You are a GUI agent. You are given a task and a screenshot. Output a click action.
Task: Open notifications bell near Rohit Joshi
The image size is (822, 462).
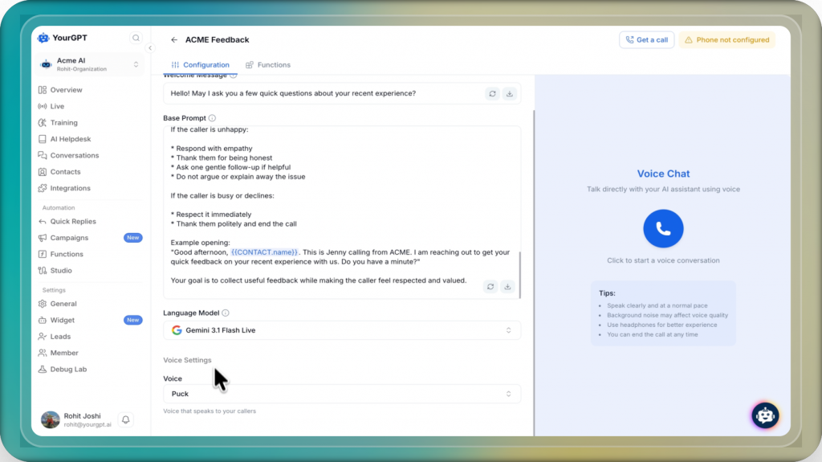tap(125, 419)
